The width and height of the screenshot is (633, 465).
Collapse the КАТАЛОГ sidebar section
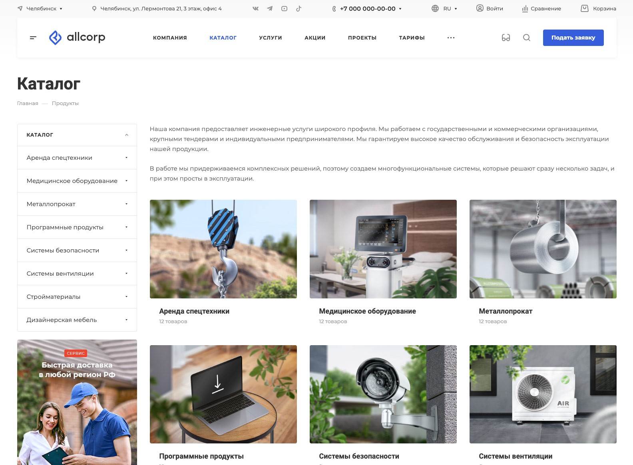coord(126,135)
